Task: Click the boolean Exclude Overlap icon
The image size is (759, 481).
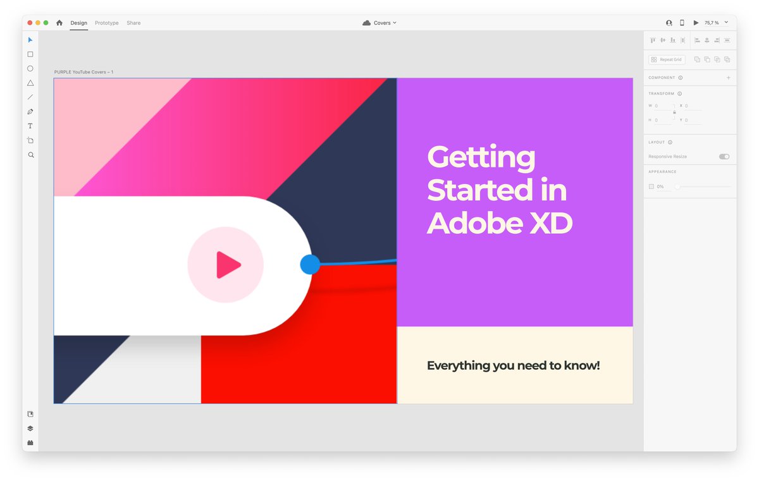Action: click(727, 59)
